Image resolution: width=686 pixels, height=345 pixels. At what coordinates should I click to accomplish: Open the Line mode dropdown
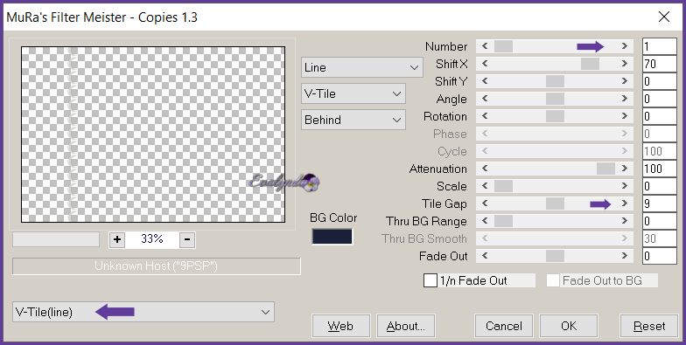pyautogui.click(x=362, y=68)
